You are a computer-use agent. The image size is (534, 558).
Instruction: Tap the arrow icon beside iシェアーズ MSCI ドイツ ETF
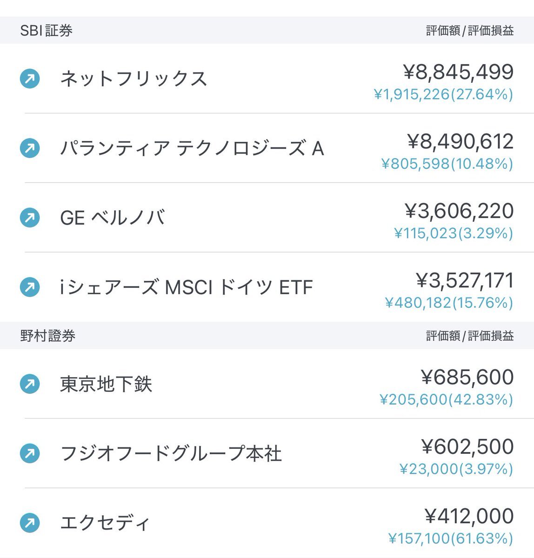tap(30, 287)
